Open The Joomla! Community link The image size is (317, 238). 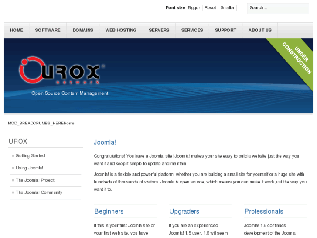(x=39, y=193)
